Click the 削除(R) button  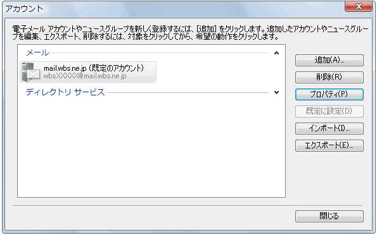(329, 77)
